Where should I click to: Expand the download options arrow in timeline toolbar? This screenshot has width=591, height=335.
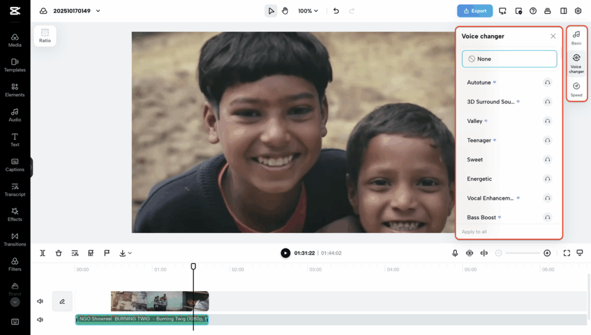click(x=129, y=253)
